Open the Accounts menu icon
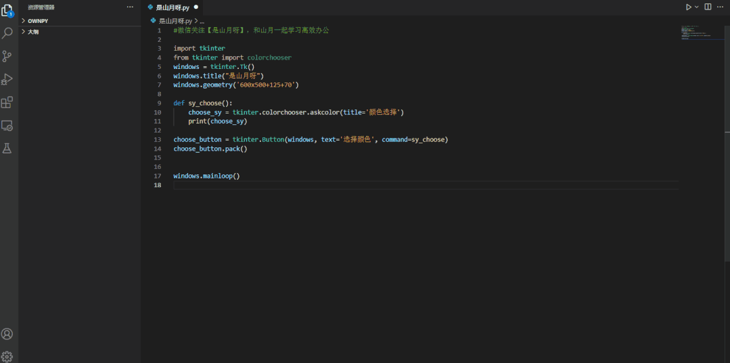This screenshot has width=730, height=363. [7, 334]
